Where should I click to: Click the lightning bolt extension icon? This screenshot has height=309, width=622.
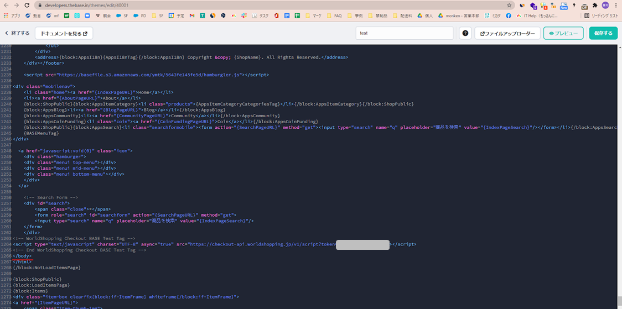coord(574,6)
